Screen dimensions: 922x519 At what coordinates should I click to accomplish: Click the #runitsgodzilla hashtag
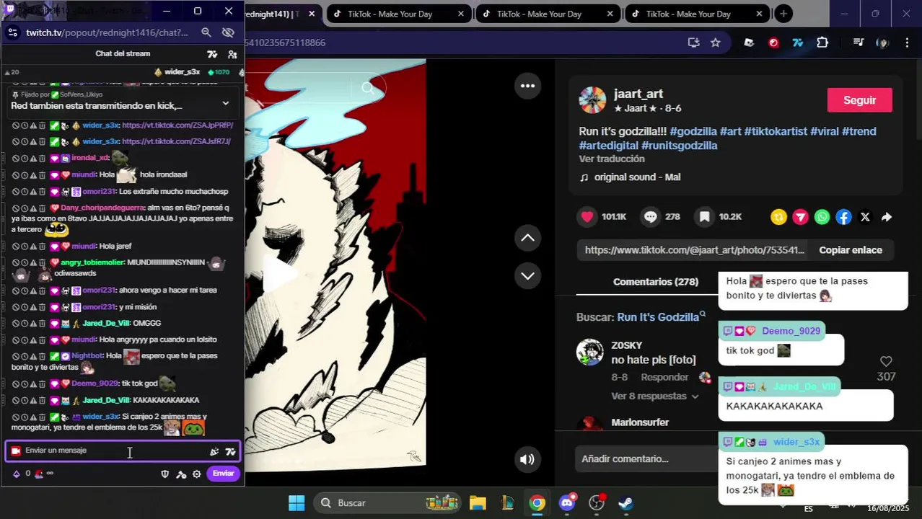679,146
